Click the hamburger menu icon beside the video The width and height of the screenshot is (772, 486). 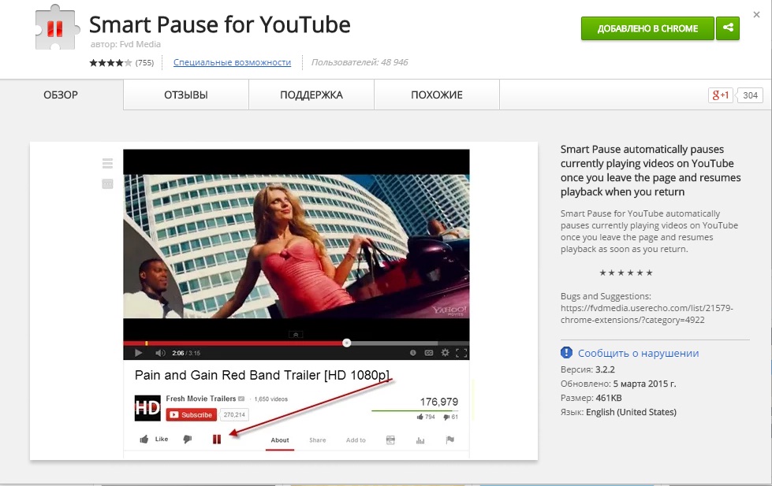pos(106,163)
